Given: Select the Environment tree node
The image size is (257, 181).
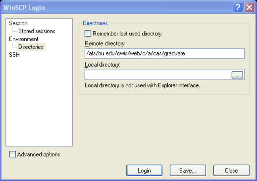Looking at the screenshot, I should tap(23, 39).
